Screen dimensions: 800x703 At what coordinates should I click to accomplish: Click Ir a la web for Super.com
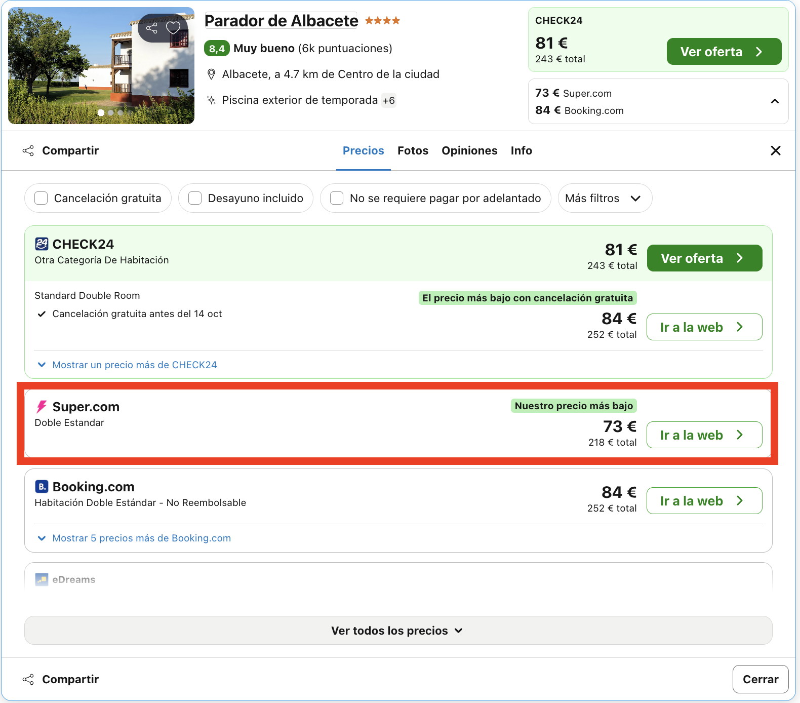[x=704, y=435]
